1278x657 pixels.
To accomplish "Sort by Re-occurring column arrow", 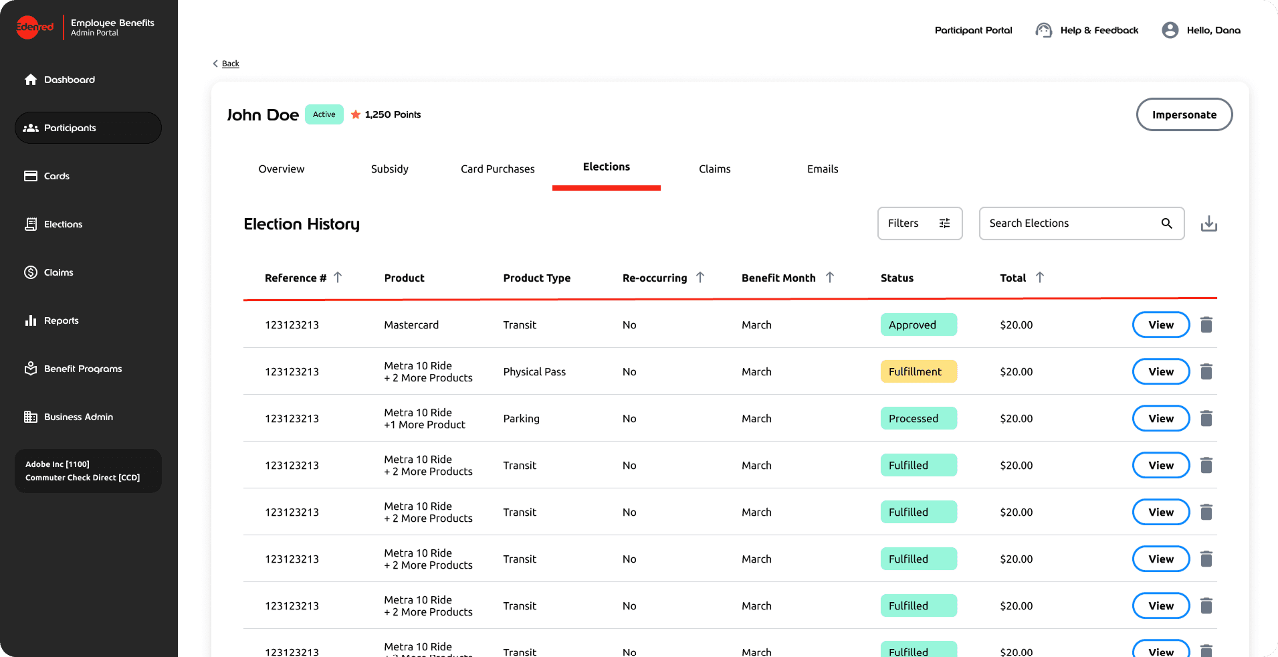I will coord(700,277).
